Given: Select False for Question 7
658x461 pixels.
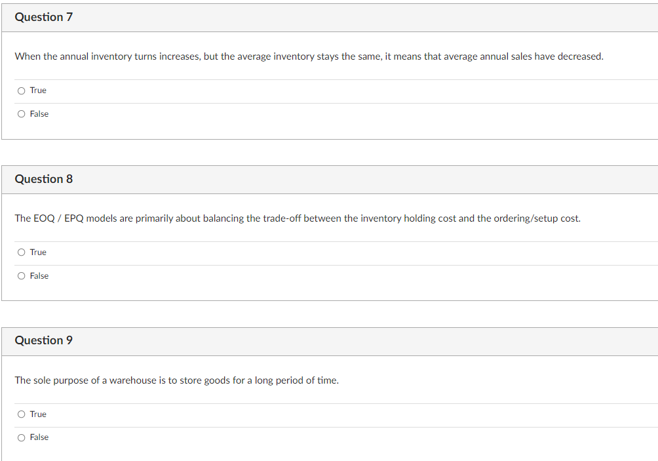Looking at the screenshot, I should (x=21, y=113).
